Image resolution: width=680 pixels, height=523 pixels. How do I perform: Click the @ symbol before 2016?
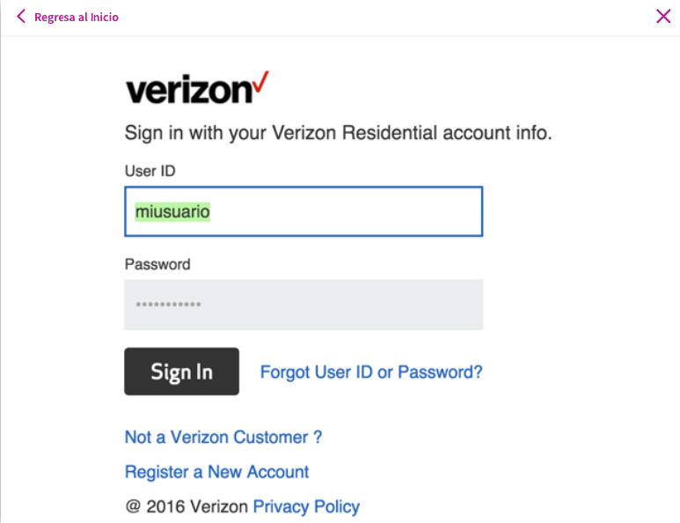click(x=133, y=506)
